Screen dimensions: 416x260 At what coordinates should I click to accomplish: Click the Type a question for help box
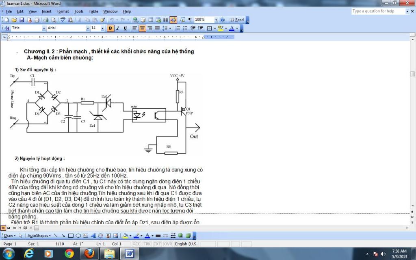click(378, 11)
